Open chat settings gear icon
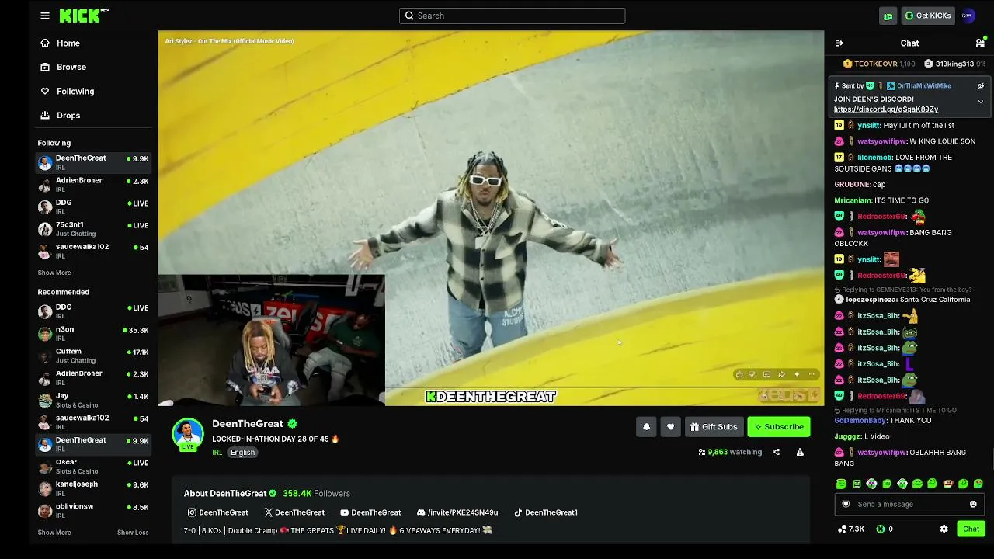Viewport: 994px width, 559px height. pyautogui.click(x=944, y=529)
